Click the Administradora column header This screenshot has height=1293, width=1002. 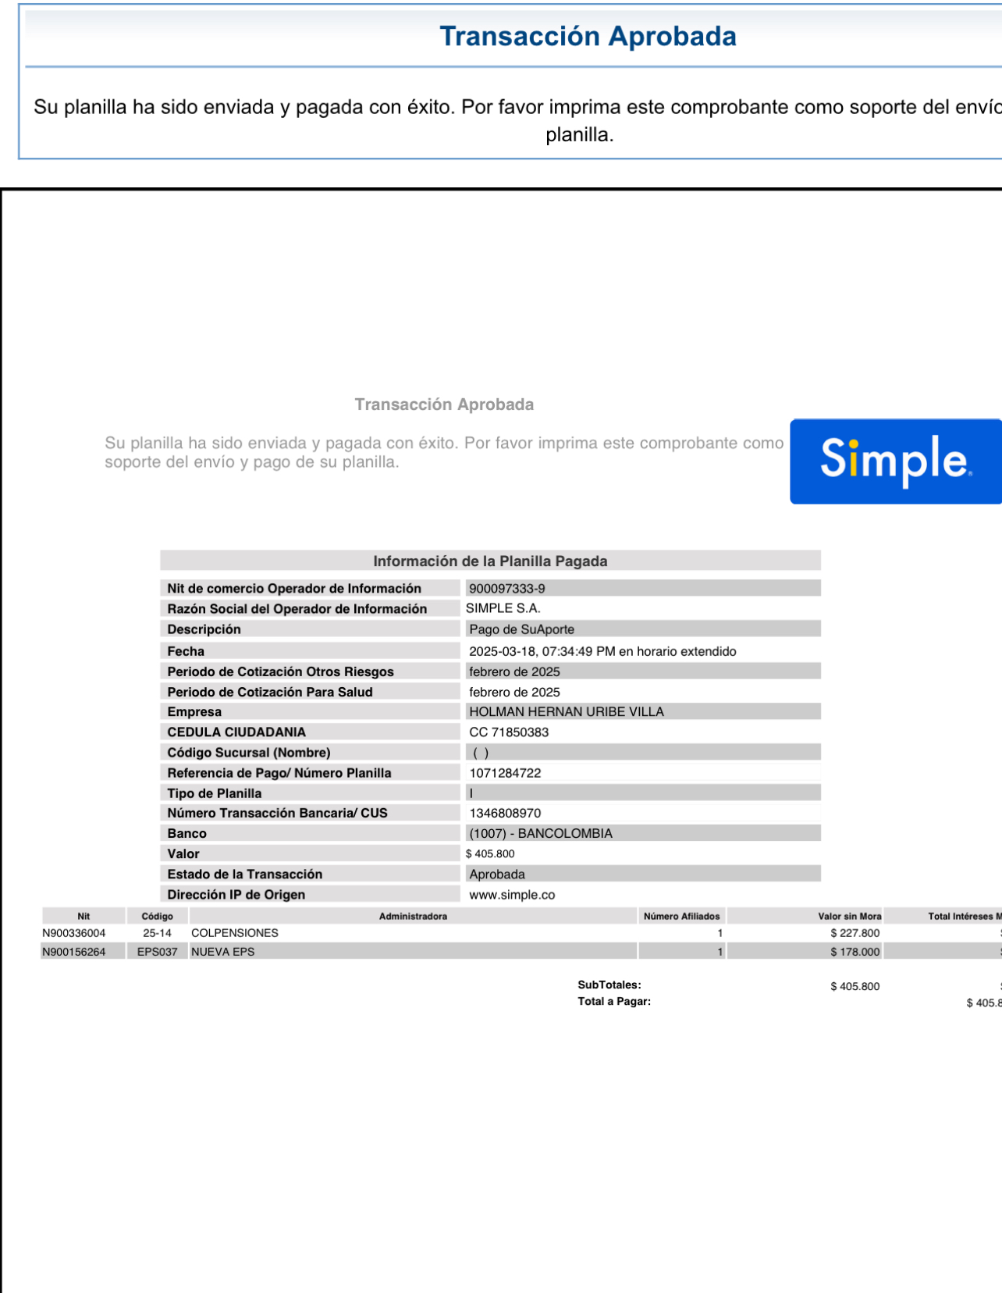click(413, 917)
